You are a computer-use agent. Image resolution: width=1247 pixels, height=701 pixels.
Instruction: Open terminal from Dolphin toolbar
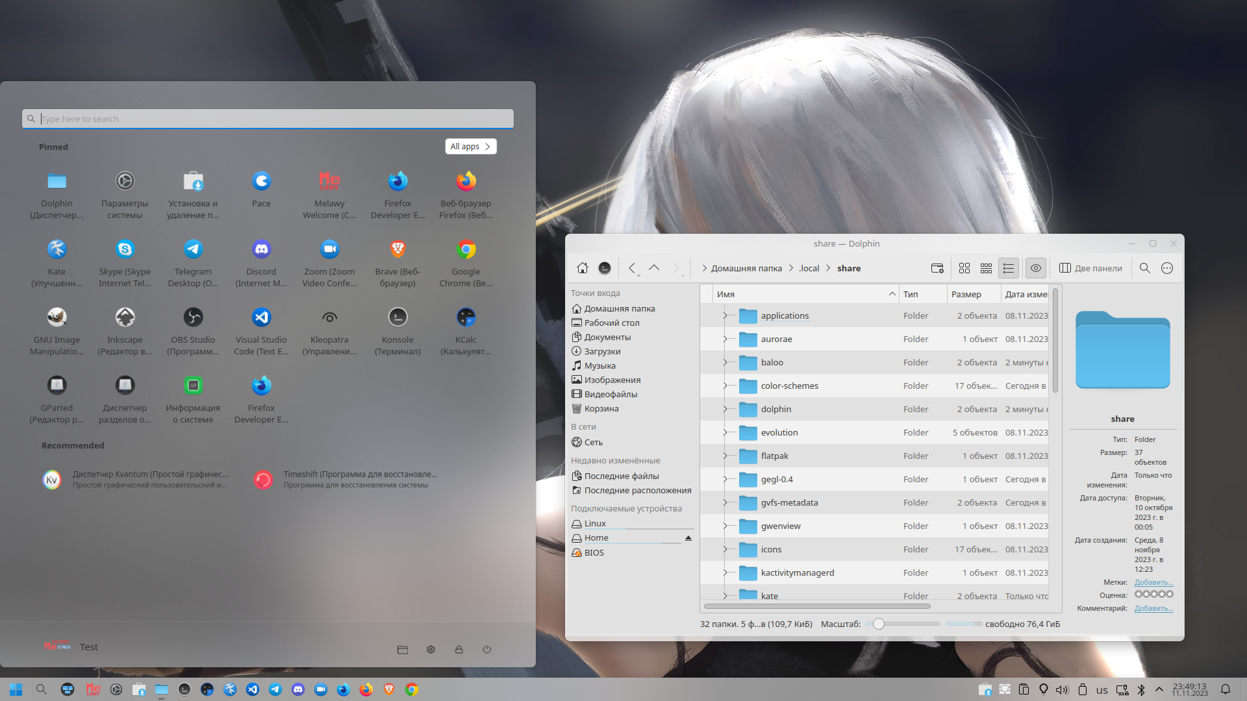click(605, 268)
